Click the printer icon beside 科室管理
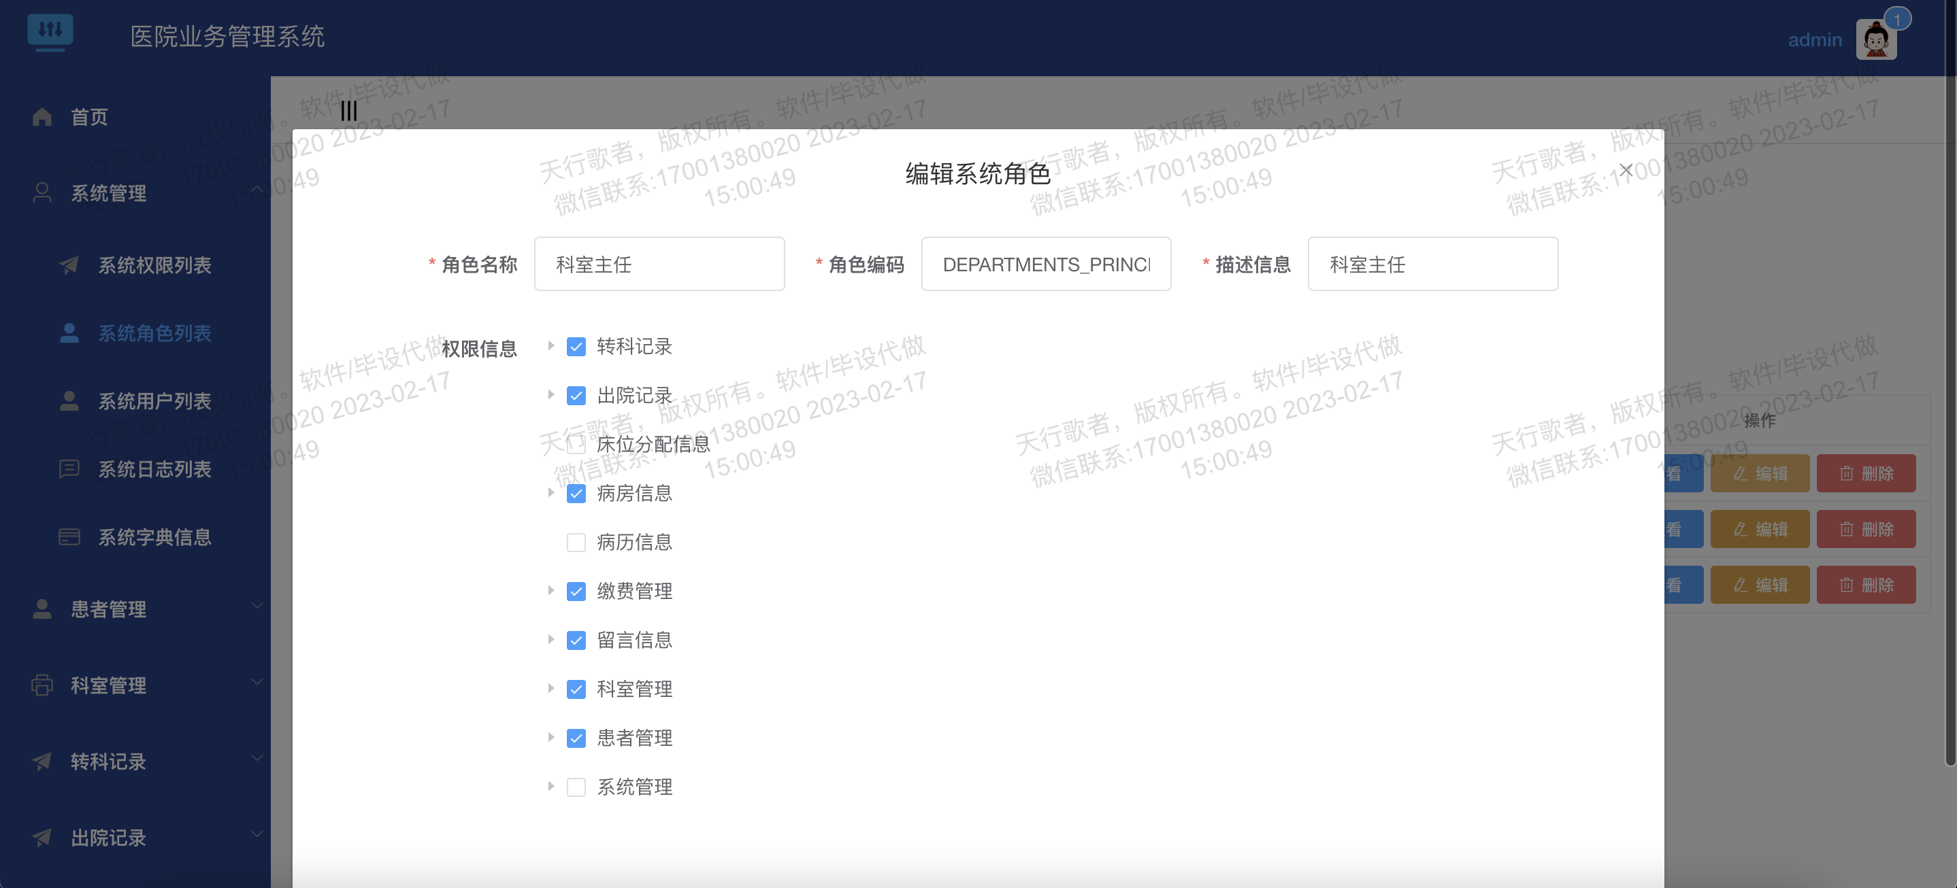This screenshot has width=1957, height=888. (43, 685)
